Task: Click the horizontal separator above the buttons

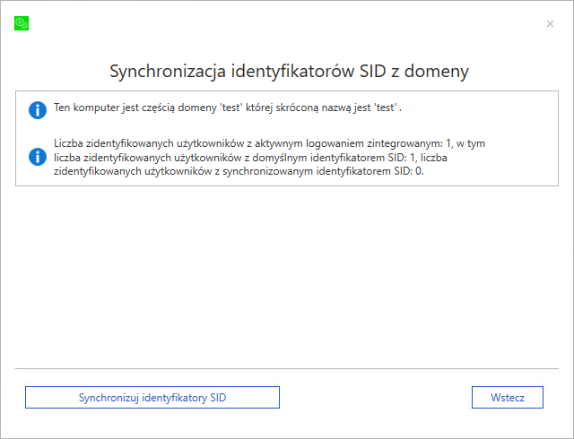Action: click(287, 368)
